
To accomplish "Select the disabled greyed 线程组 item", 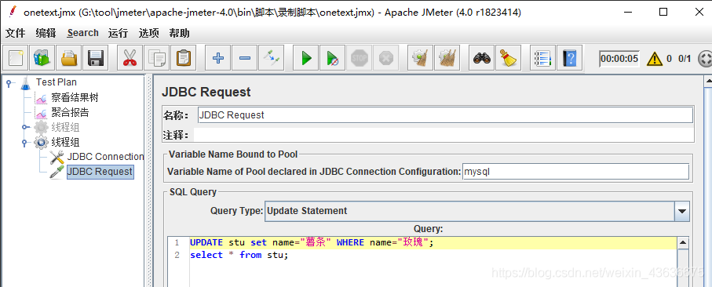I will [65, 128].
